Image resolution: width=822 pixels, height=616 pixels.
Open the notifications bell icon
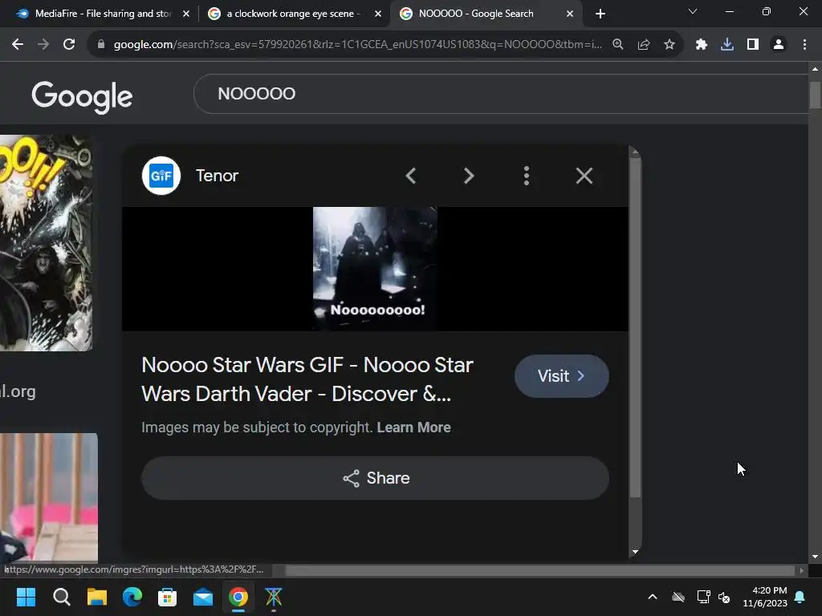click(x=800, y=597)
